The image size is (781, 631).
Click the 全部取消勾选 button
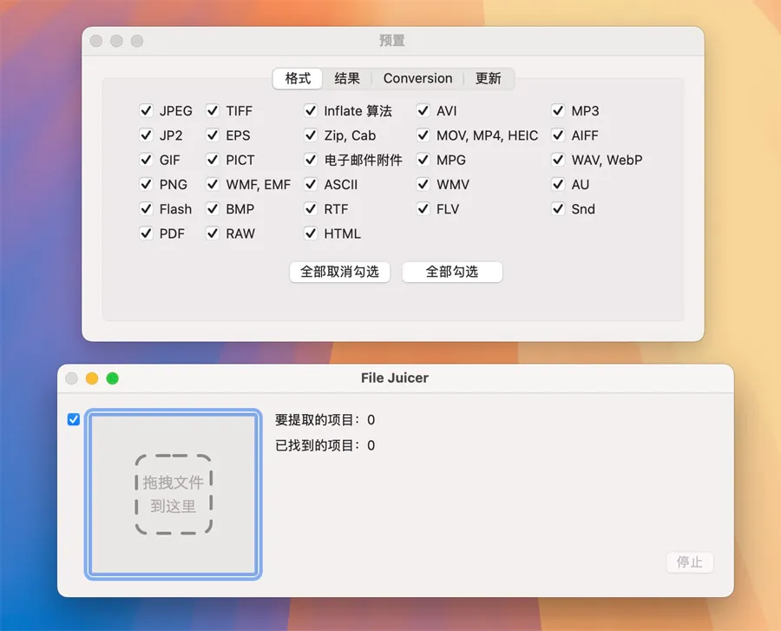pos(339,272)
